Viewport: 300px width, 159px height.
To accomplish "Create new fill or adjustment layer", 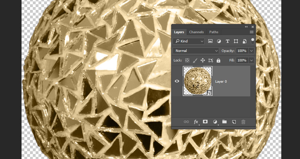I will pos(215,122).
